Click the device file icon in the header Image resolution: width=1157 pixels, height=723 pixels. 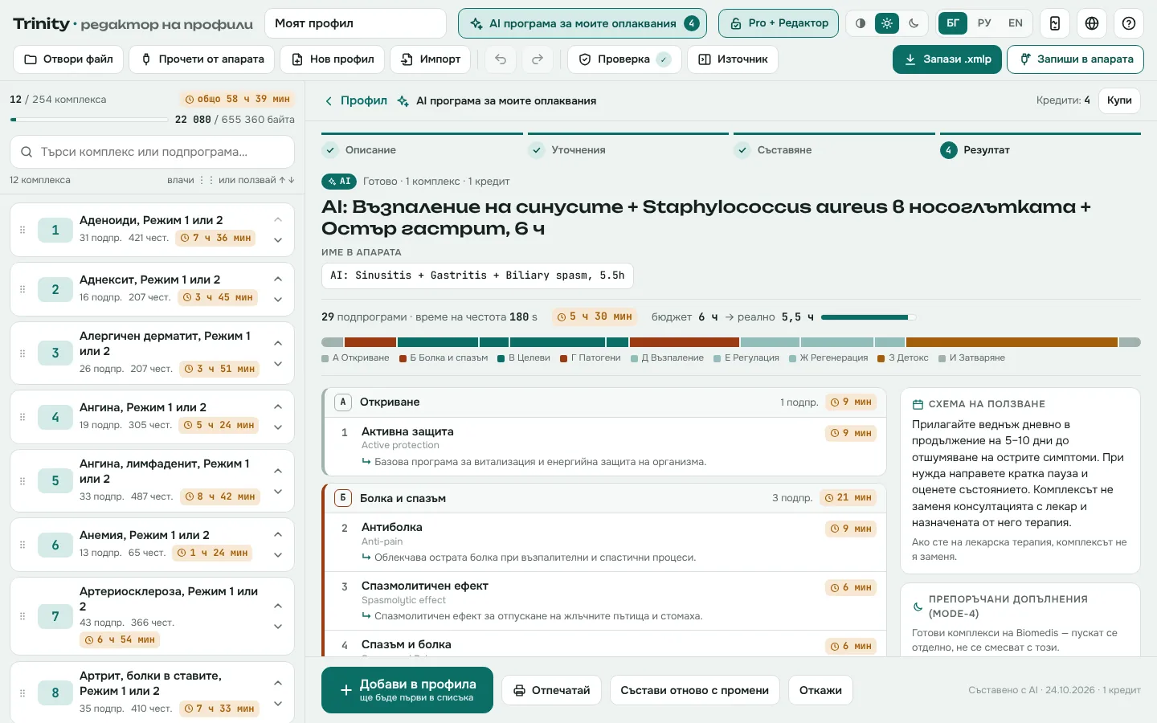tap(1055, 23)
